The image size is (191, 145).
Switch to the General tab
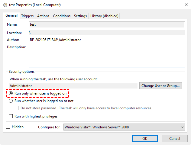11,15
